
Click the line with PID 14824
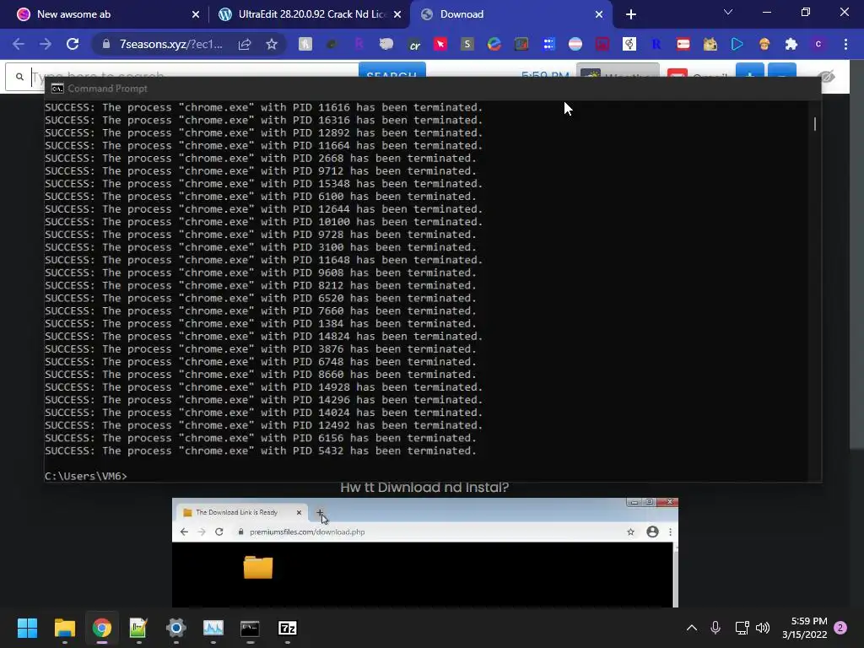(x=263, y=336)
